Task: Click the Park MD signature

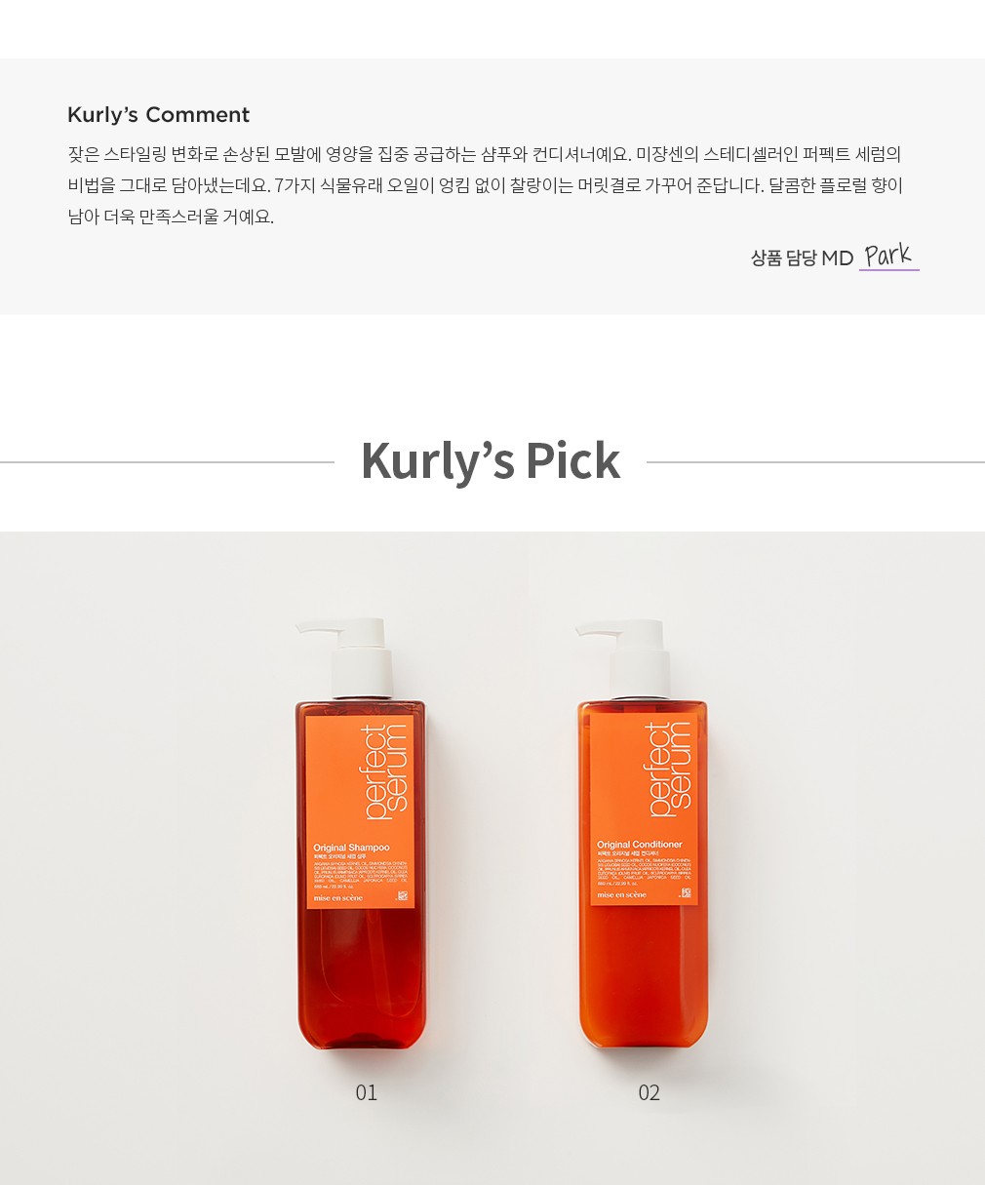Action: coord(888,256)
